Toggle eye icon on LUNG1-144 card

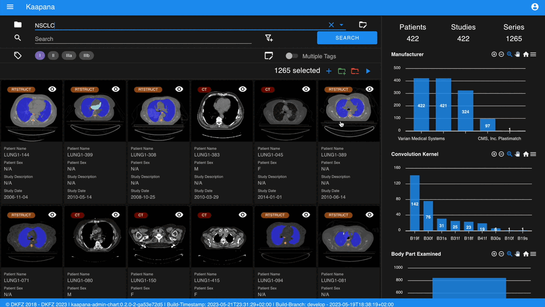click(52, 89)
